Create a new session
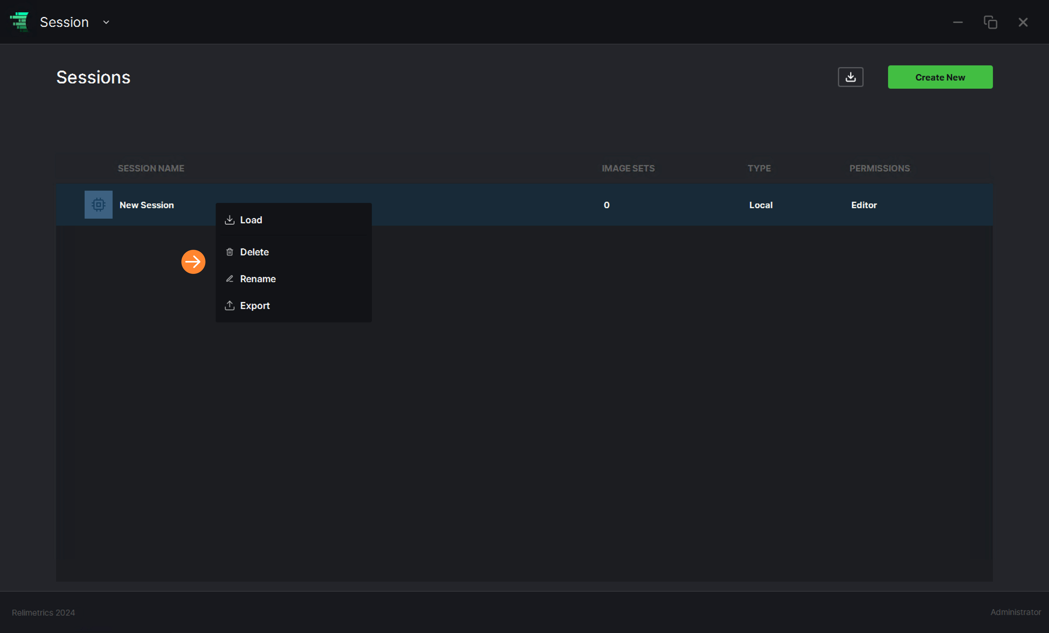 tap(940, 77)
